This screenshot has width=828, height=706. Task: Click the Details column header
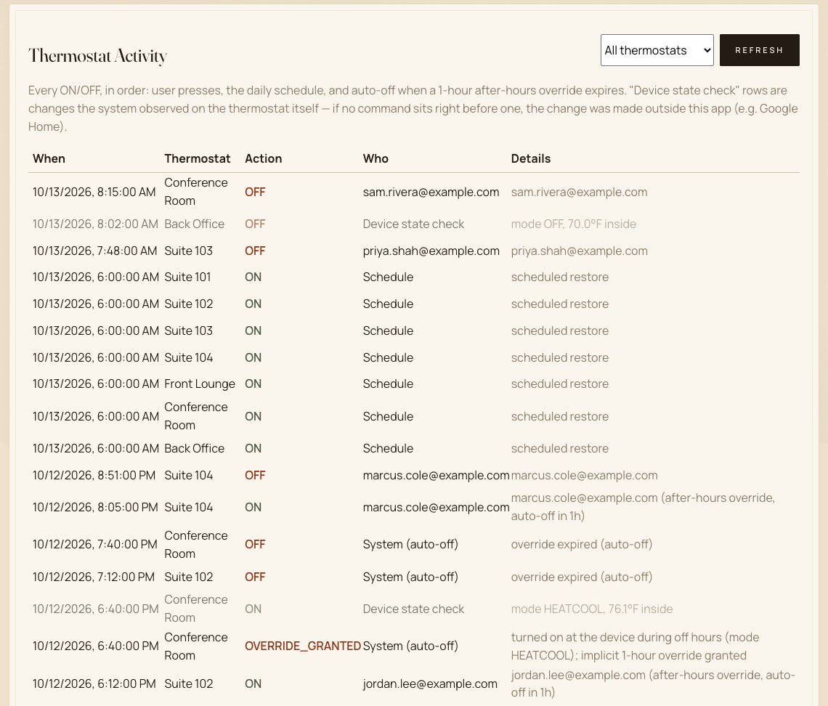(531, 158)
